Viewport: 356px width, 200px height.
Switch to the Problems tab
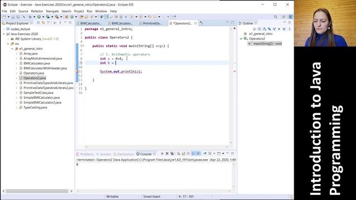point(85,154)
